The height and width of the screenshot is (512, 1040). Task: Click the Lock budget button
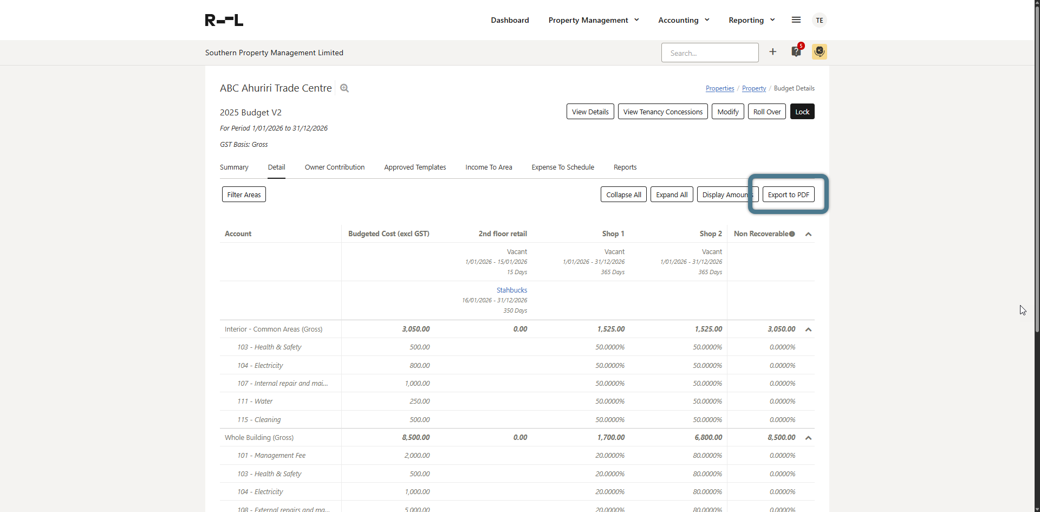(802, 112)
